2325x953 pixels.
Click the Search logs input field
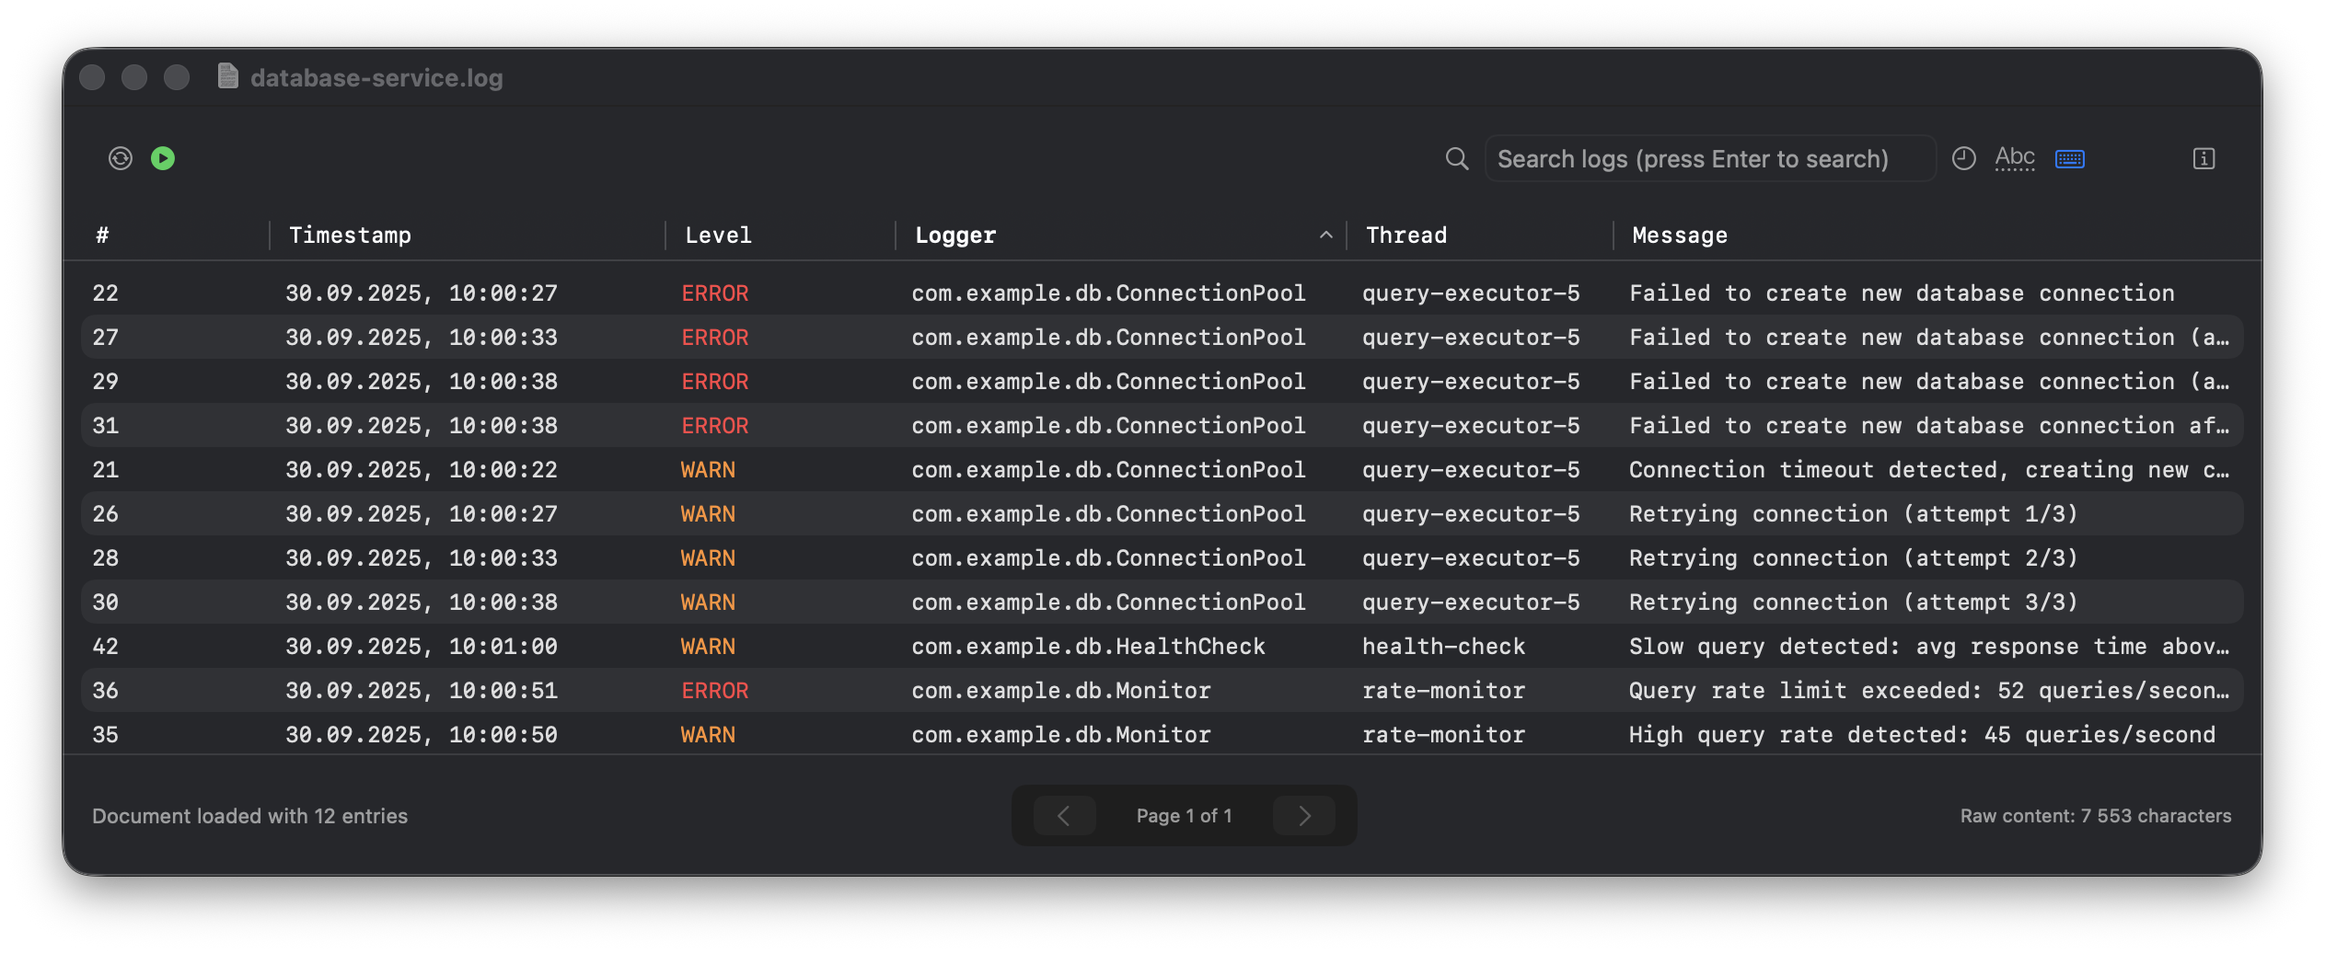click(x=1708, y=158)
